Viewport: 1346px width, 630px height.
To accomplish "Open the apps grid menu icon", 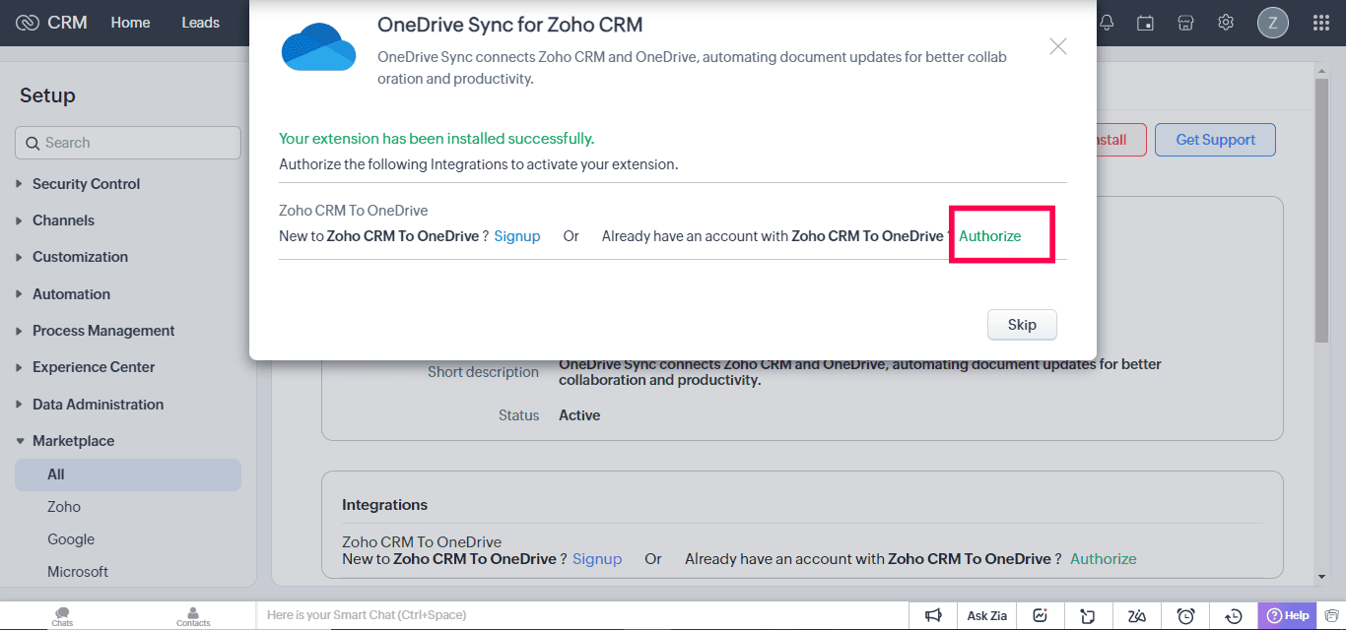I will (1321, 23).
